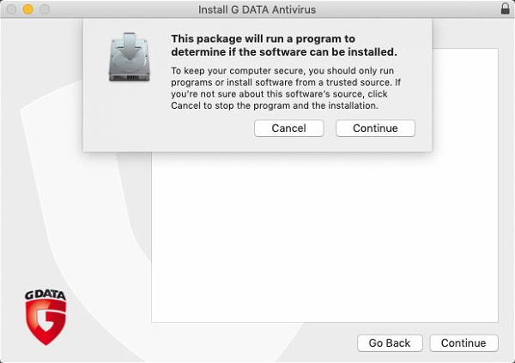Click the red G DATA shield logo

pos(46,323)
